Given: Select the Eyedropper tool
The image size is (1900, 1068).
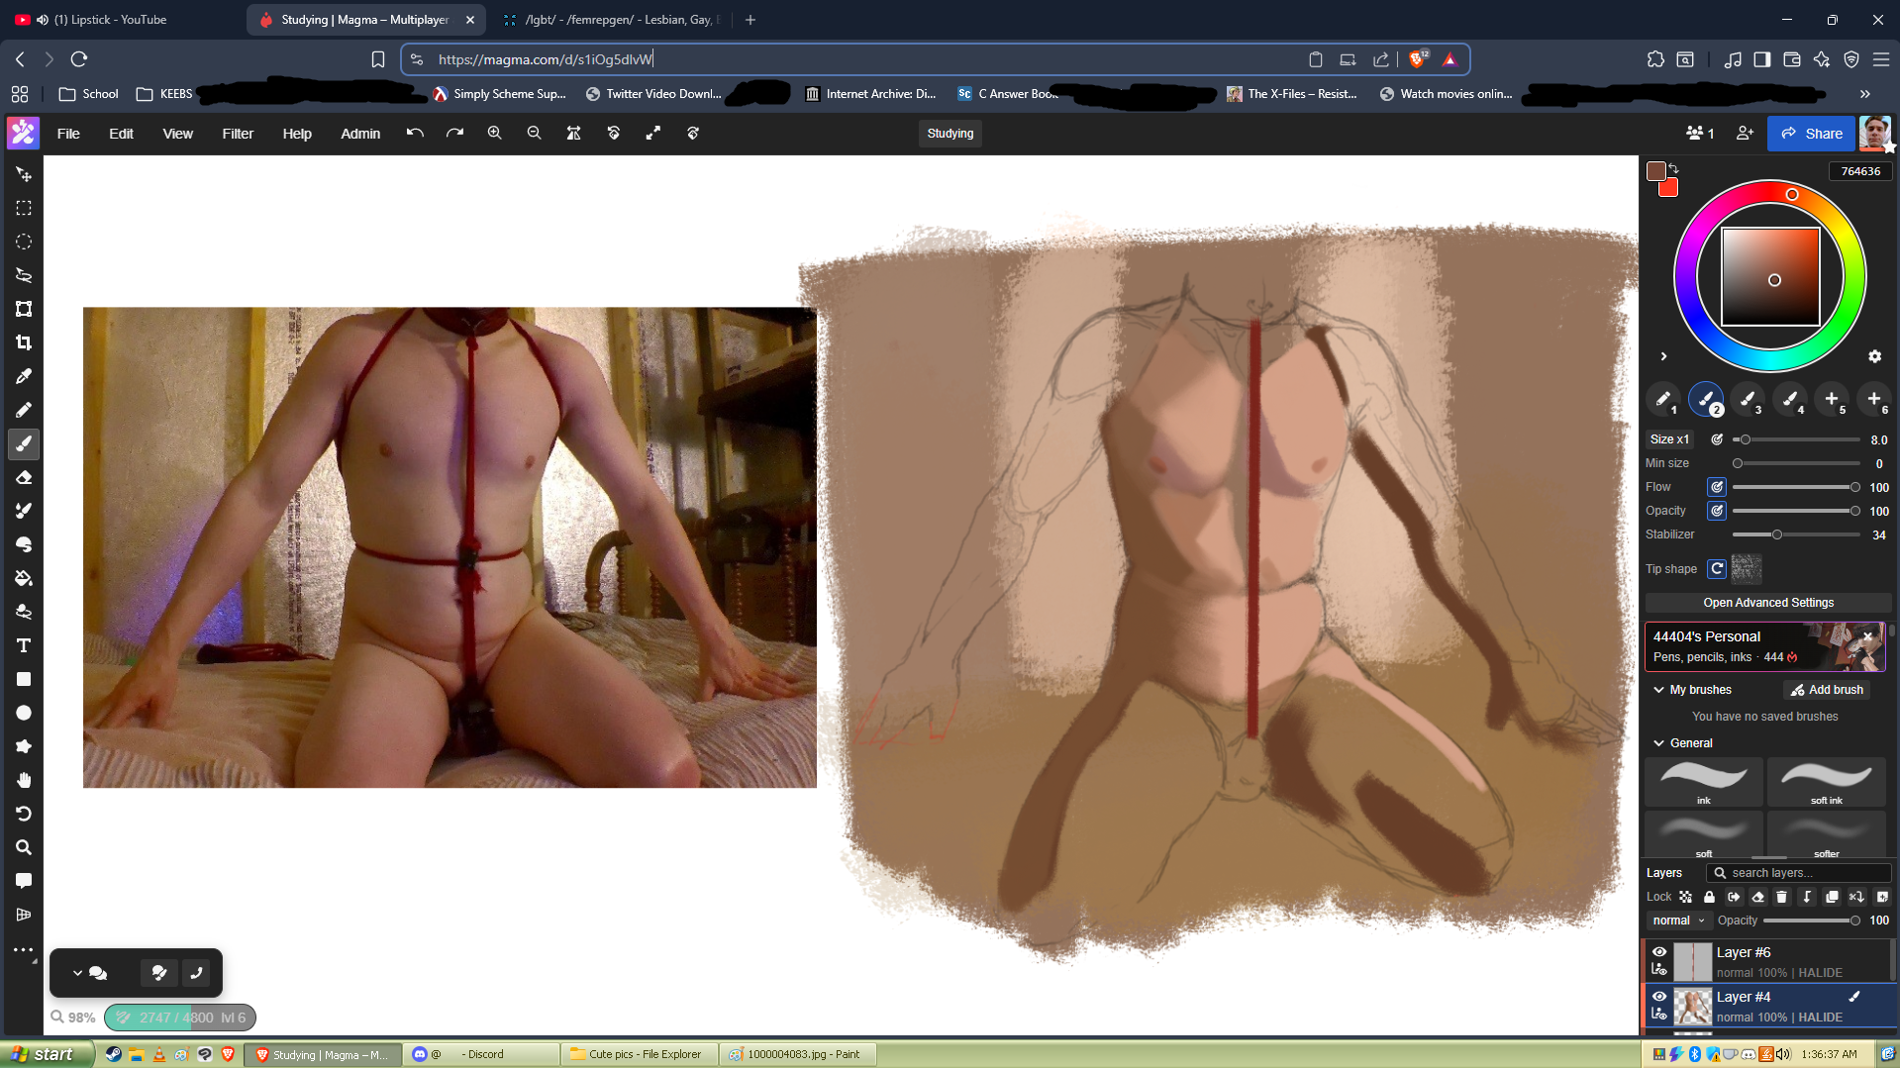Looking at the screenshot, I should pos(24,376).
